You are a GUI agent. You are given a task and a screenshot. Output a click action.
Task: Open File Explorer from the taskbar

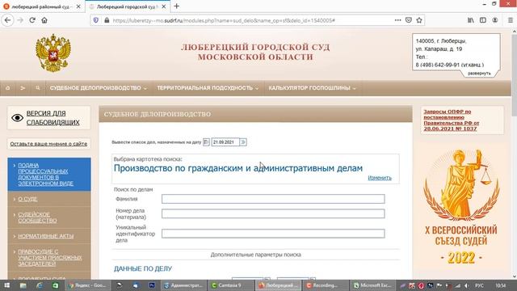(23, 285)
